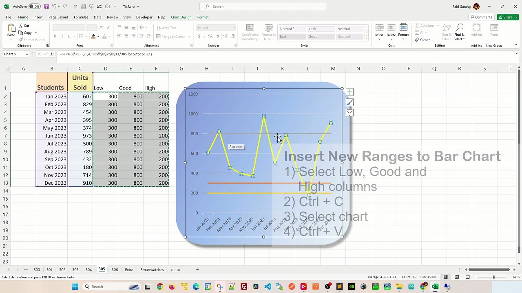Open Chart Filters funnel button

pos(349,113)
